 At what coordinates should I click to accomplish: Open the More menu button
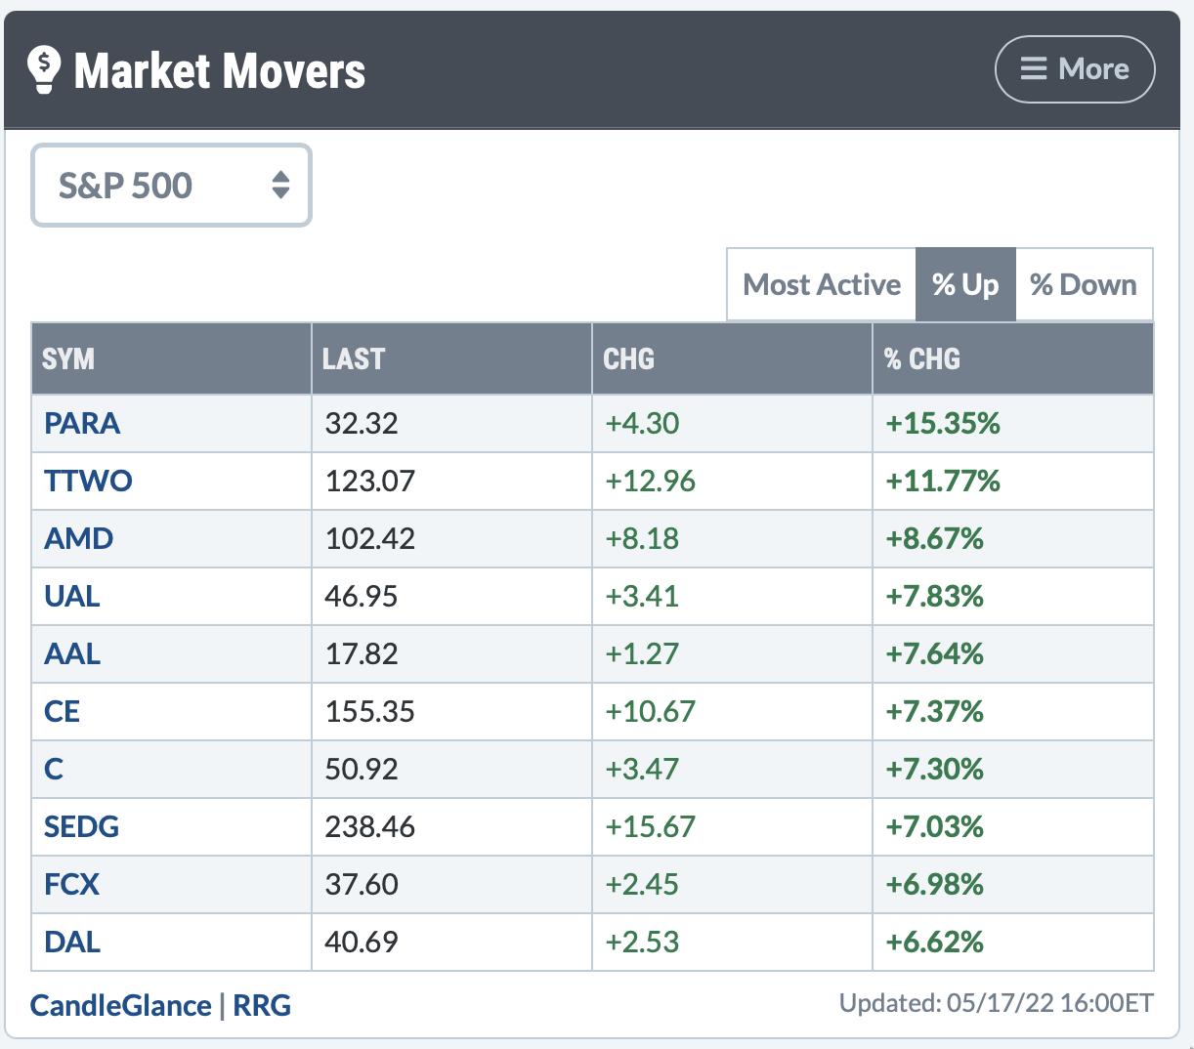[x=1074, y=69]
